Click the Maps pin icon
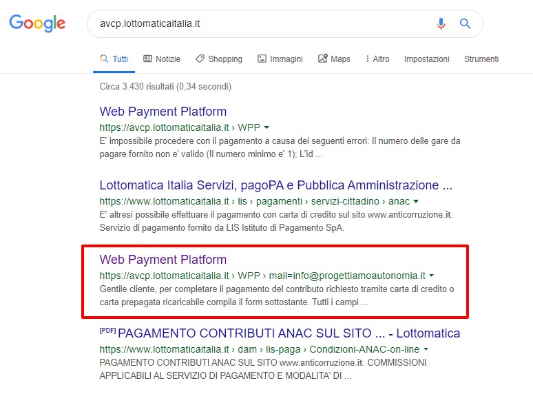The width and height of the screenshot is (533, 394). click(322, 59)
